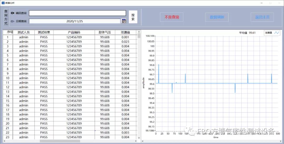Click the 返回主页 return home button

pyautogui.click(x=262, y=17)
